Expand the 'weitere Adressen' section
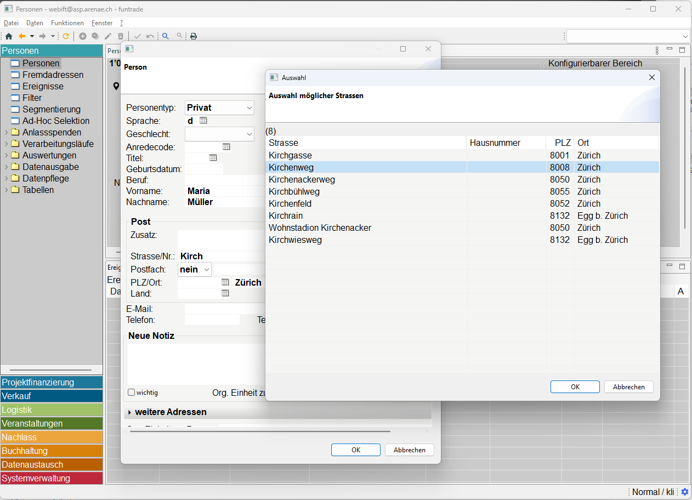This screenshot has height=500, width=692. pos(130,412)
